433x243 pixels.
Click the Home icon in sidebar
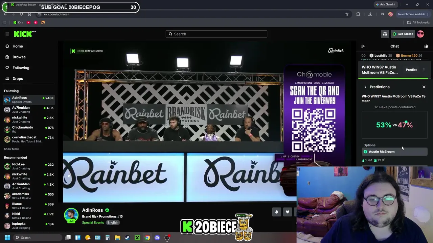(7, 46)
